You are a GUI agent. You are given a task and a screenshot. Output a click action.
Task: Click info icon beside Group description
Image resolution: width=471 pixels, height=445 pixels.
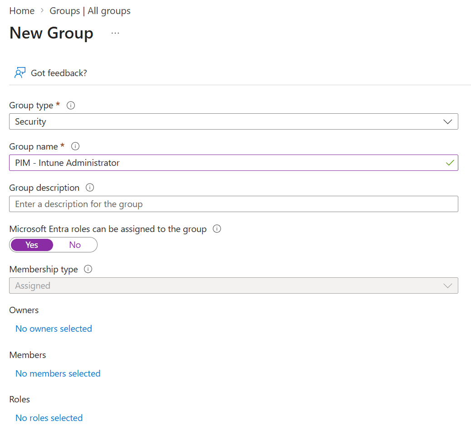[90, 188]
